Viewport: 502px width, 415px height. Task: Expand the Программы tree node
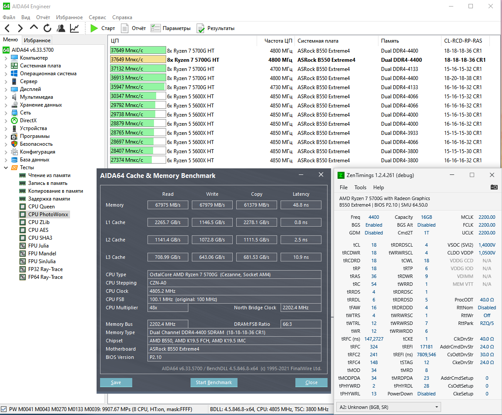click(6, 136)
